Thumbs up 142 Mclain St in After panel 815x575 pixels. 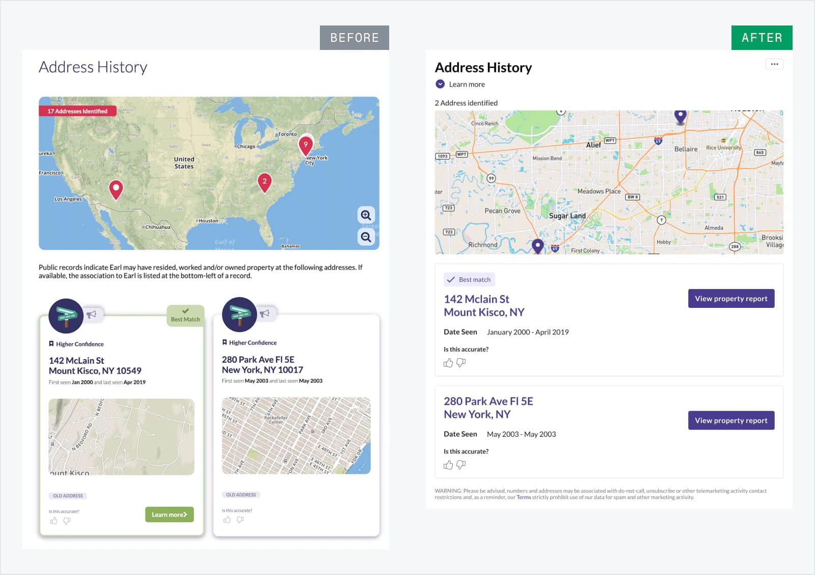pos(448,363)
